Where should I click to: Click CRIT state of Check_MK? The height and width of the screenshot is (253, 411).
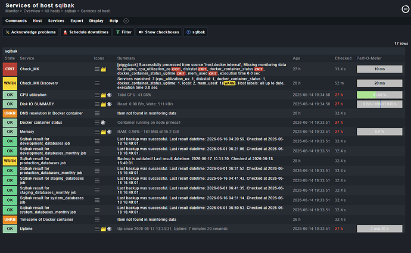tap(10, 69)
